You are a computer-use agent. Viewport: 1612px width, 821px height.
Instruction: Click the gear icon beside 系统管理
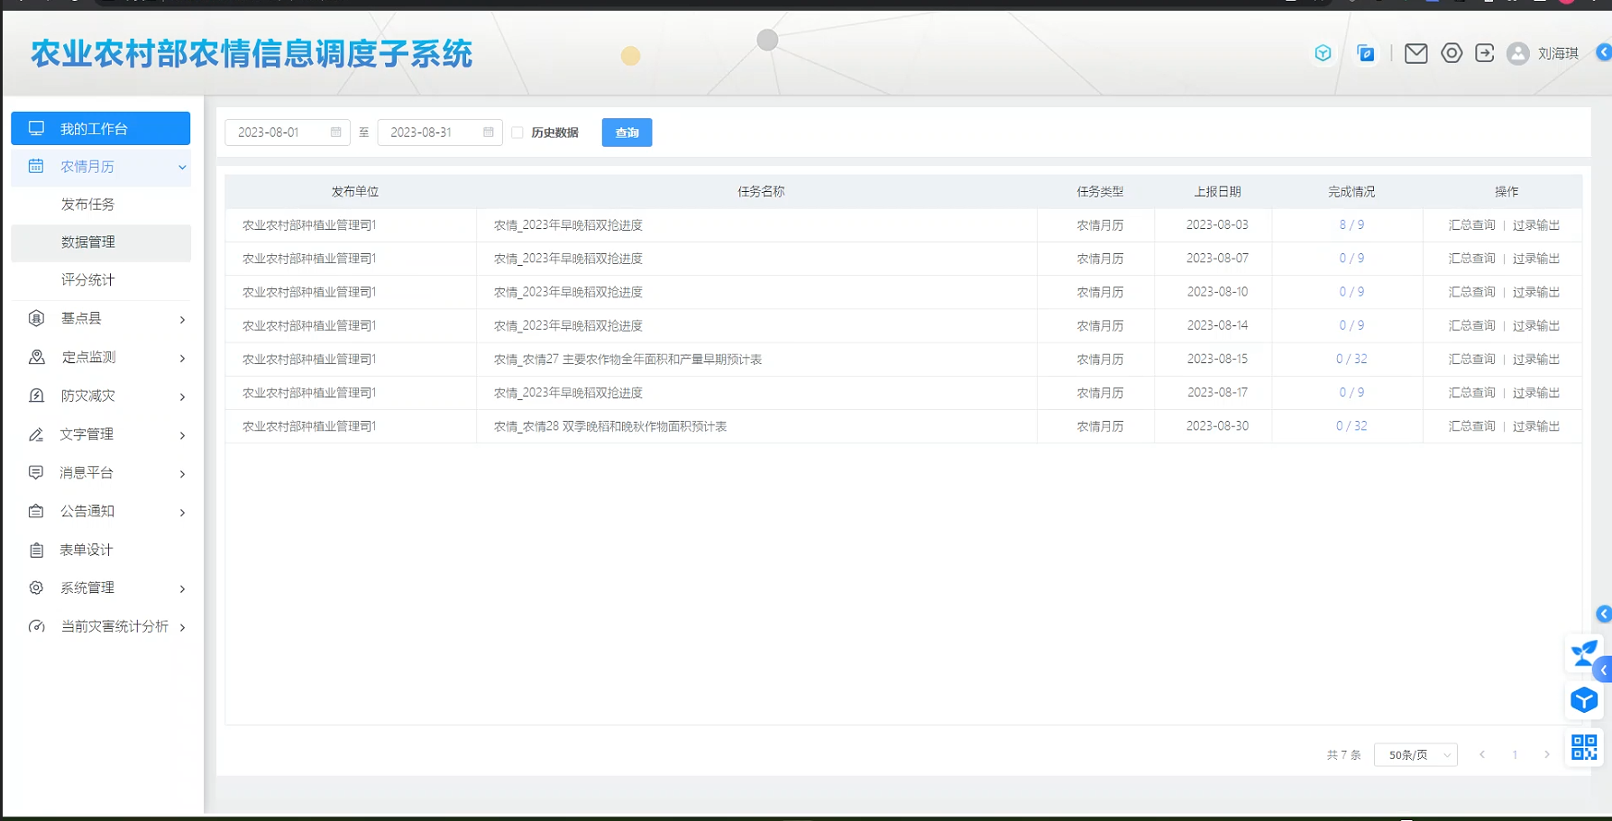(36, 588)
